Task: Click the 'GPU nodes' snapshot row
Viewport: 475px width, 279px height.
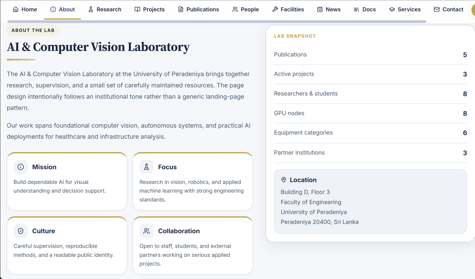Action: pos(370,113)
